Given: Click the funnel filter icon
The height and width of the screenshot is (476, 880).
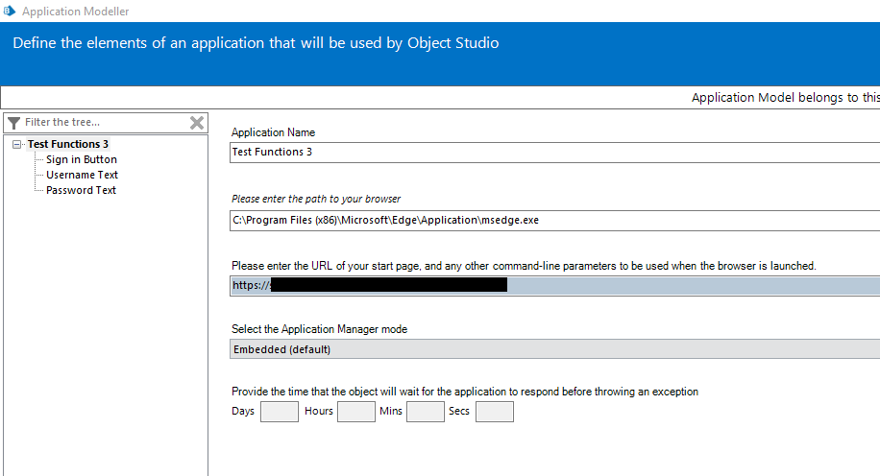Looking at the screenshot, I should coord(13,123).
